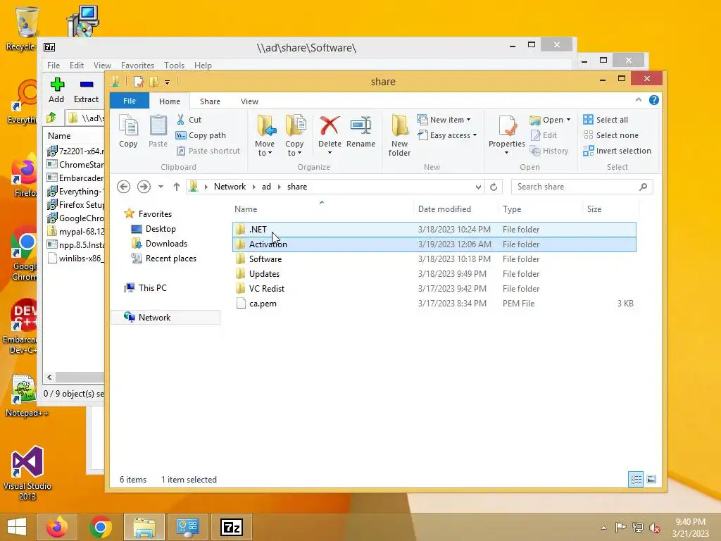Select npp.8.5 installer in the 7-Zip list
Screen dimensions: 721x541
(75, 244)
